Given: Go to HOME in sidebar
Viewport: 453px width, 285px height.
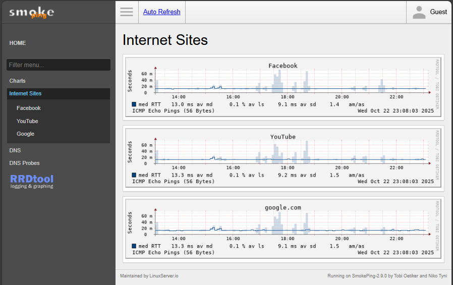Looking at the screenshot, I should click(x=18, y=43).
